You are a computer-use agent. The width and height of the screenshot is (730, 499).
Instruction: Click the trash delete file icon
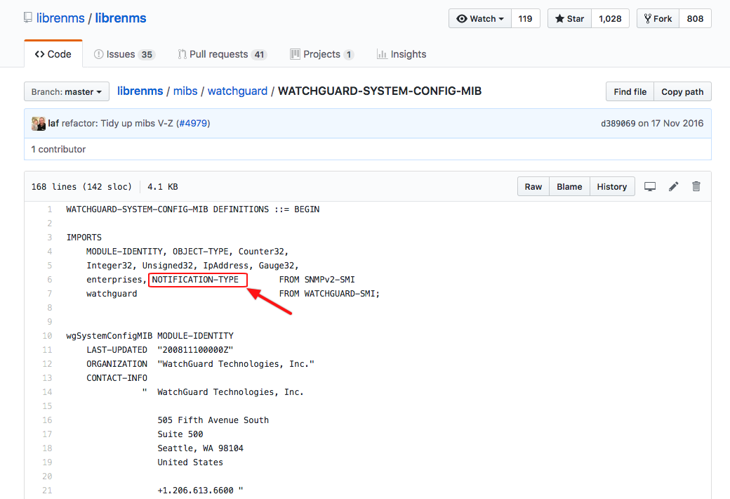click(x=696, y=186)
